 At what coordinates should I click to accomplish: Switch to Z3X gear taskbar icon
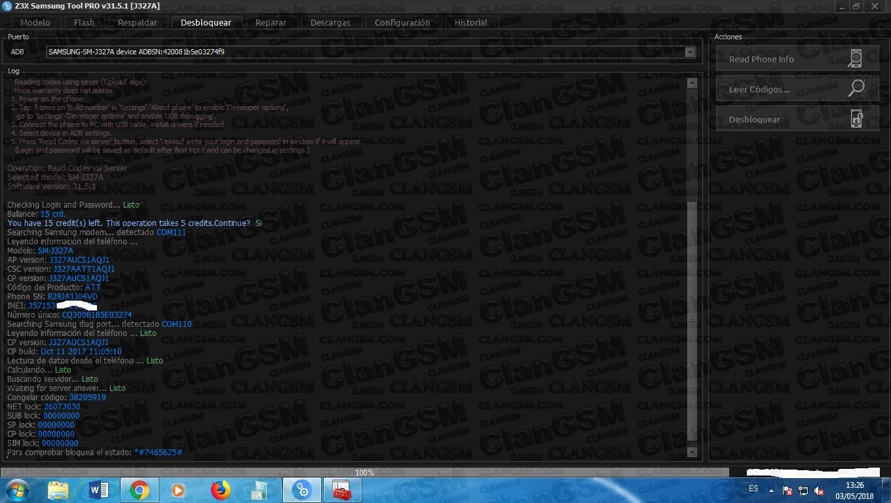click(x=302, y=490)
